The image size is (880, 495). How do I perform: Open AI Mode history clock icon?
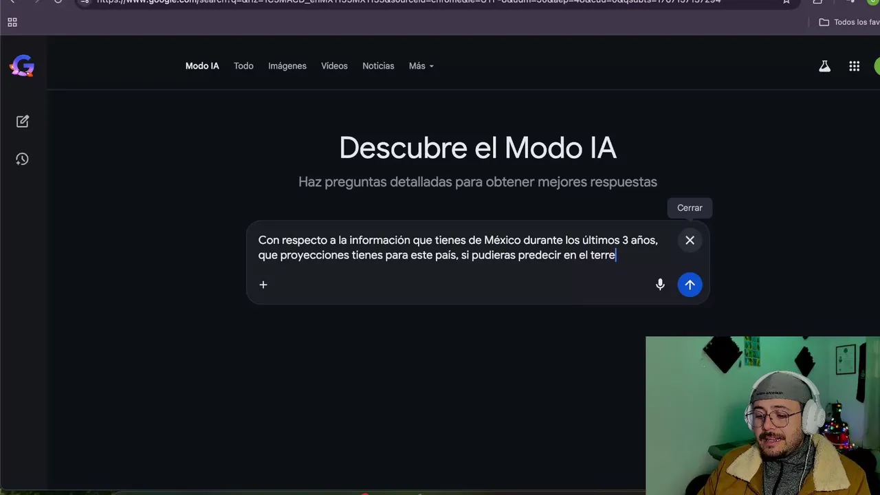[23, 159]
